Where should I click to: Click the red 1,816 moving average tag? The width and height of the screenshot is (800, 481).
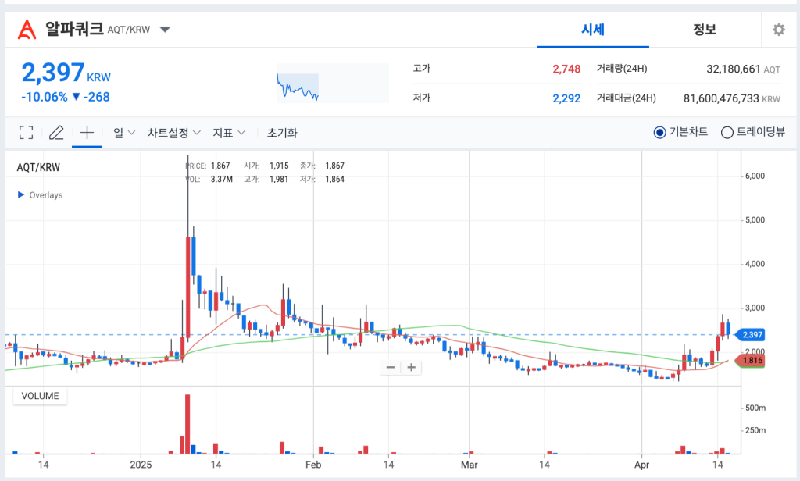click(749, 361)
